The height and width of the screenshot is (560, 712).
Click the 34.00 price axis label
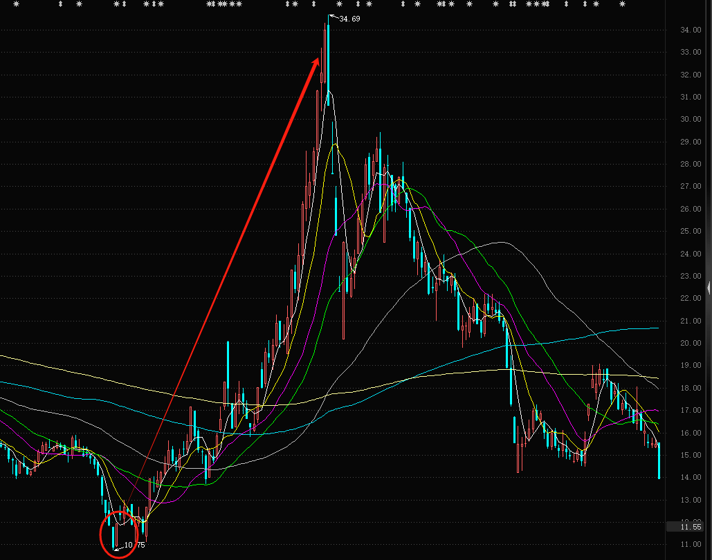pyautogui.click(x=691, y=30)
